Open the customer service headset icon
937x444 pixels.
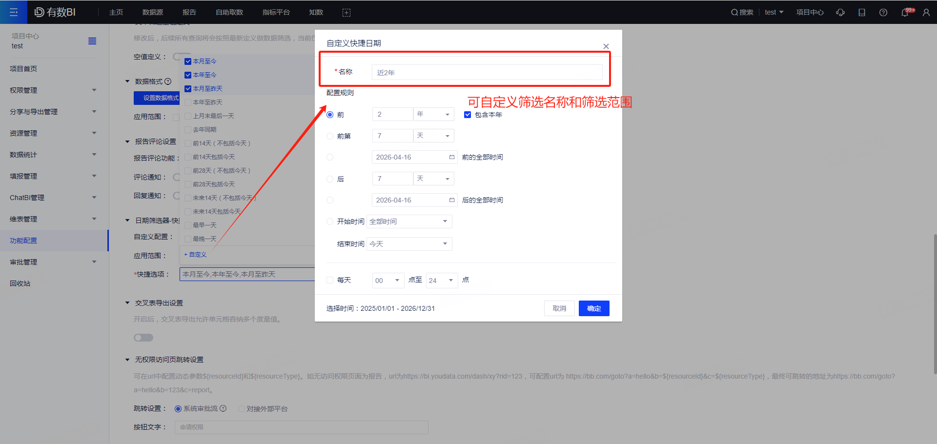click(x=840, y=12)
